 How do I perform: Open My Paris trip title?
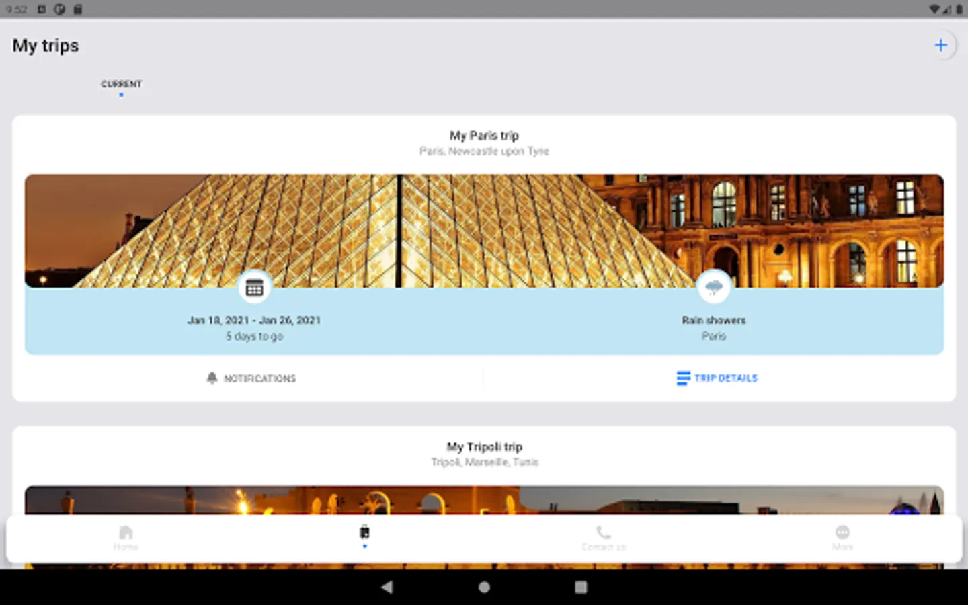[x=484, y=135]
